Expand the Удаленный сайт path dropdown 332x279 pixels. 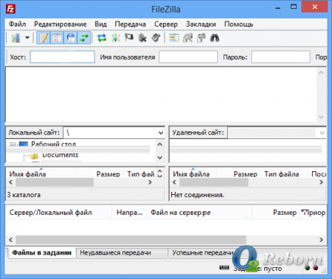(322, 133)
